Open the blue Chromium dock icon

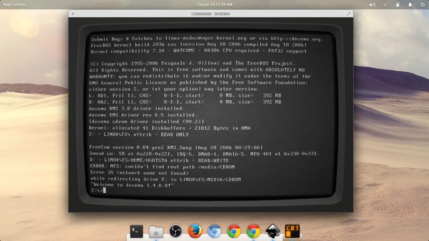pyautogui.click(x=214, y=231)
